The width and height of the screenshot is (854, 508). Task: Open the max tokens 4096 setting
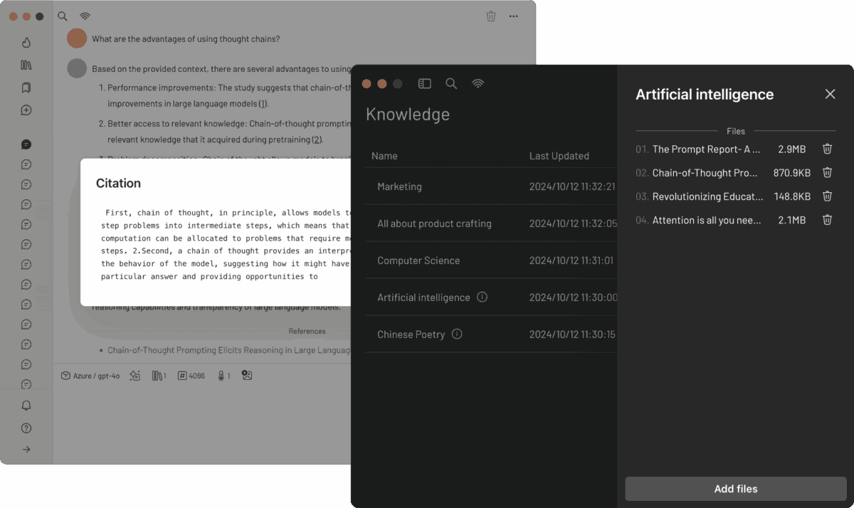point(191,375)
